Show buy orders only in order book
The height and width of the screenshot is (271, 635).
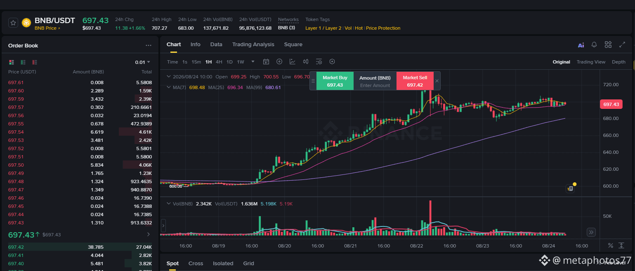23,62
